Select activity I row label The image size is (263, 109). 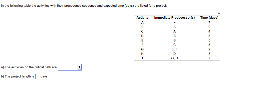pyautogui.click(x=142, y=58)
